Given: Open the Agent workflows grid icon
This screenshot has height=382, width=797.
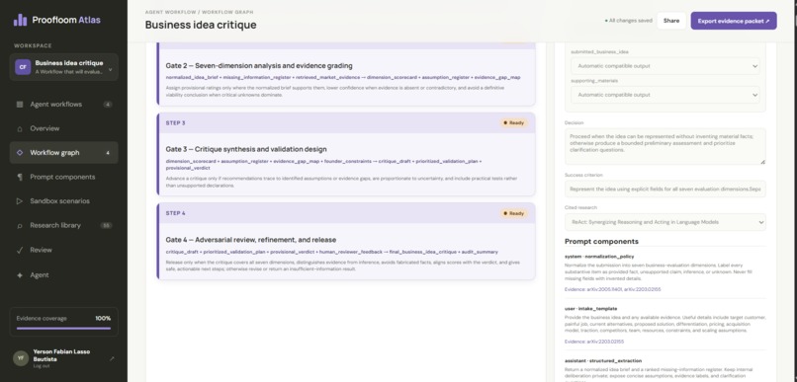Looking at the screenshot, I should coord(20,105).
